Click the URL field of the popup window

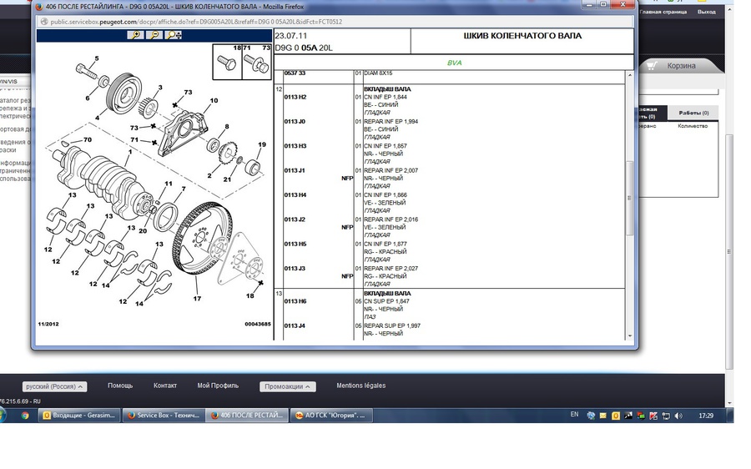click(335, 22)
